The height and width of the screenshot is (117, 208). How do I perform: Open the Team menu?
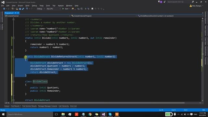[41, 6]
